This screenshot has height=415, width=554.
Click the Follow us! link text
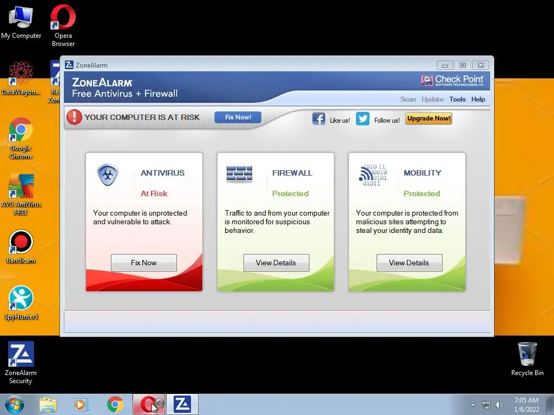(387, 121)
